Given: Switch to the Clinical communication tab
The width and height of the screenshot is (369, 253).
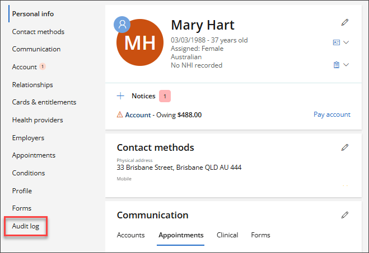Looking at the screenshot, I should pos(227,235).
